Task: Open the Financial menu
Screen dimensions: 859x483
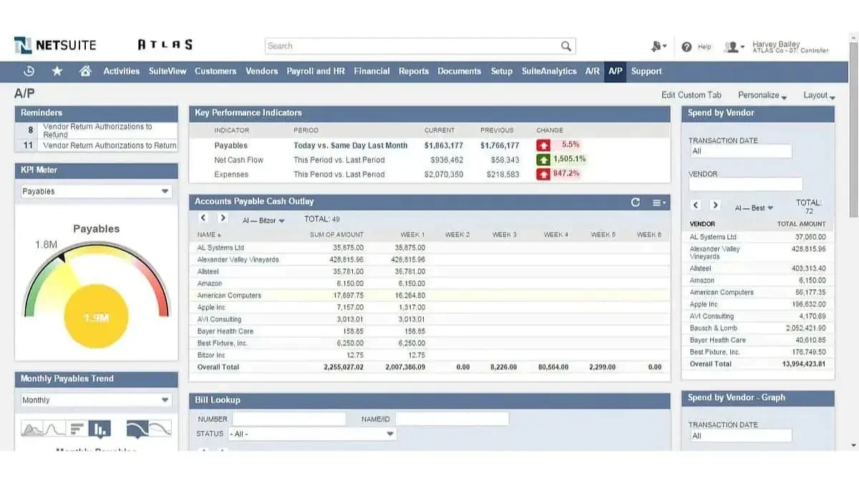Action: point(372,71)
